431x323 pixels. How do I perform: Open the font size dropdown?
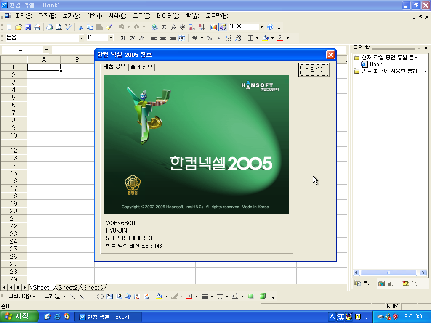[111, 38]
